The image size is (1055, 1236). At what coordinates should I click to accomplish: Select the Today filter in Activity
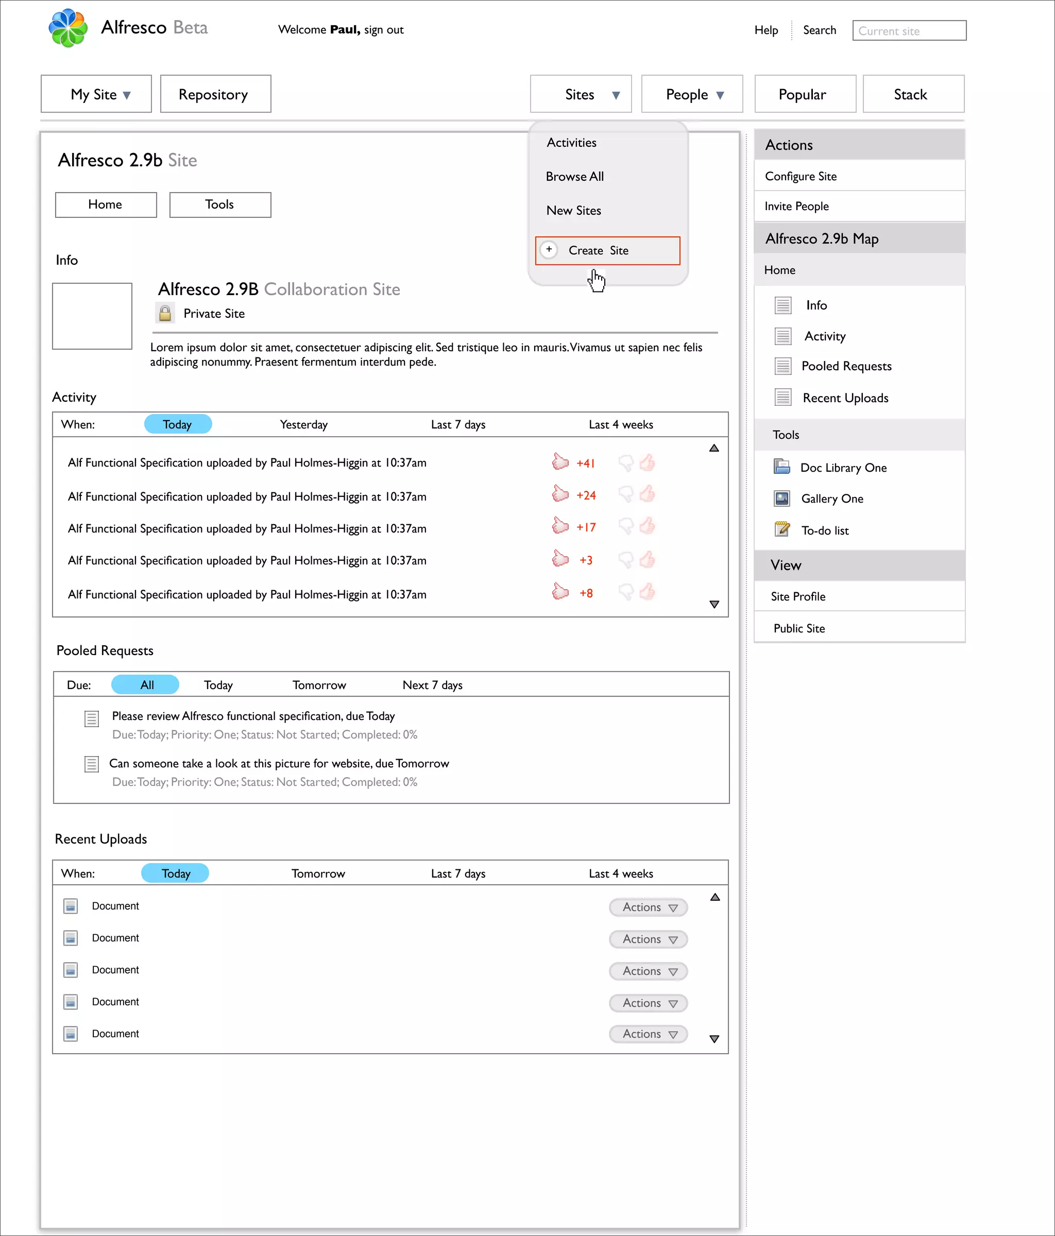178,424
